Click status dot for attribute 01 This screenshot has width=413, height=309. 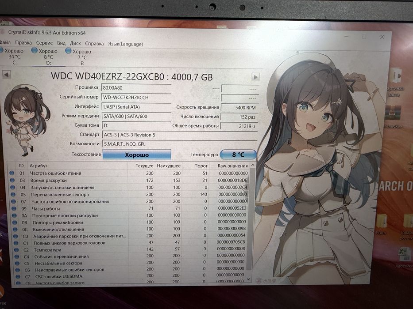tap(12, 173)
